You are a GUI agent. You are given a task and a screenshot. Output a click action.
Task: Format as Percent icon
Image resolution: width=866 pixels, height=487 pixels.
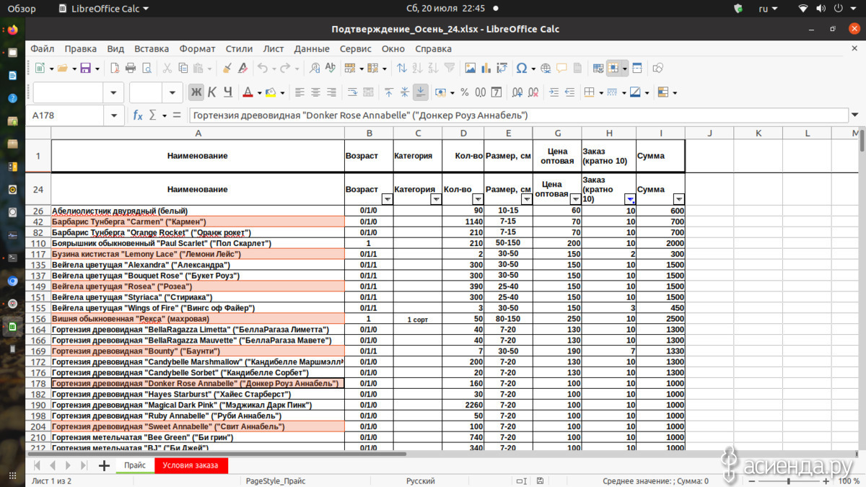tap(464, 92)
